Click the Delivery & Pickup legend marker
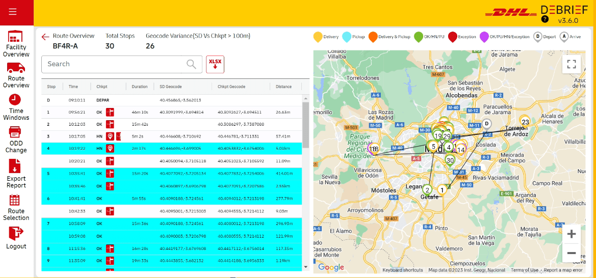The height and width of the screenshot is (278, 596). 373,37
